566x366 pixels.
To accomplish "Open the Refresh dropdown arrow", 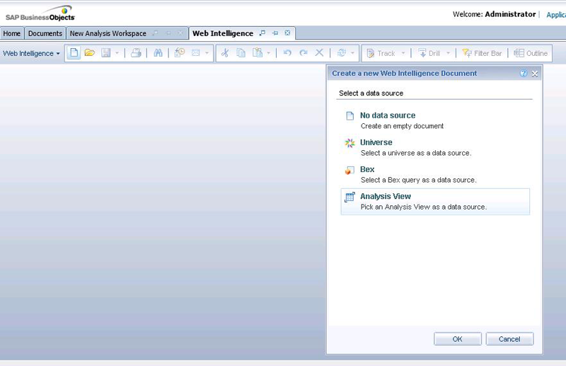I will pyautogui.click(x=352, y=53).
